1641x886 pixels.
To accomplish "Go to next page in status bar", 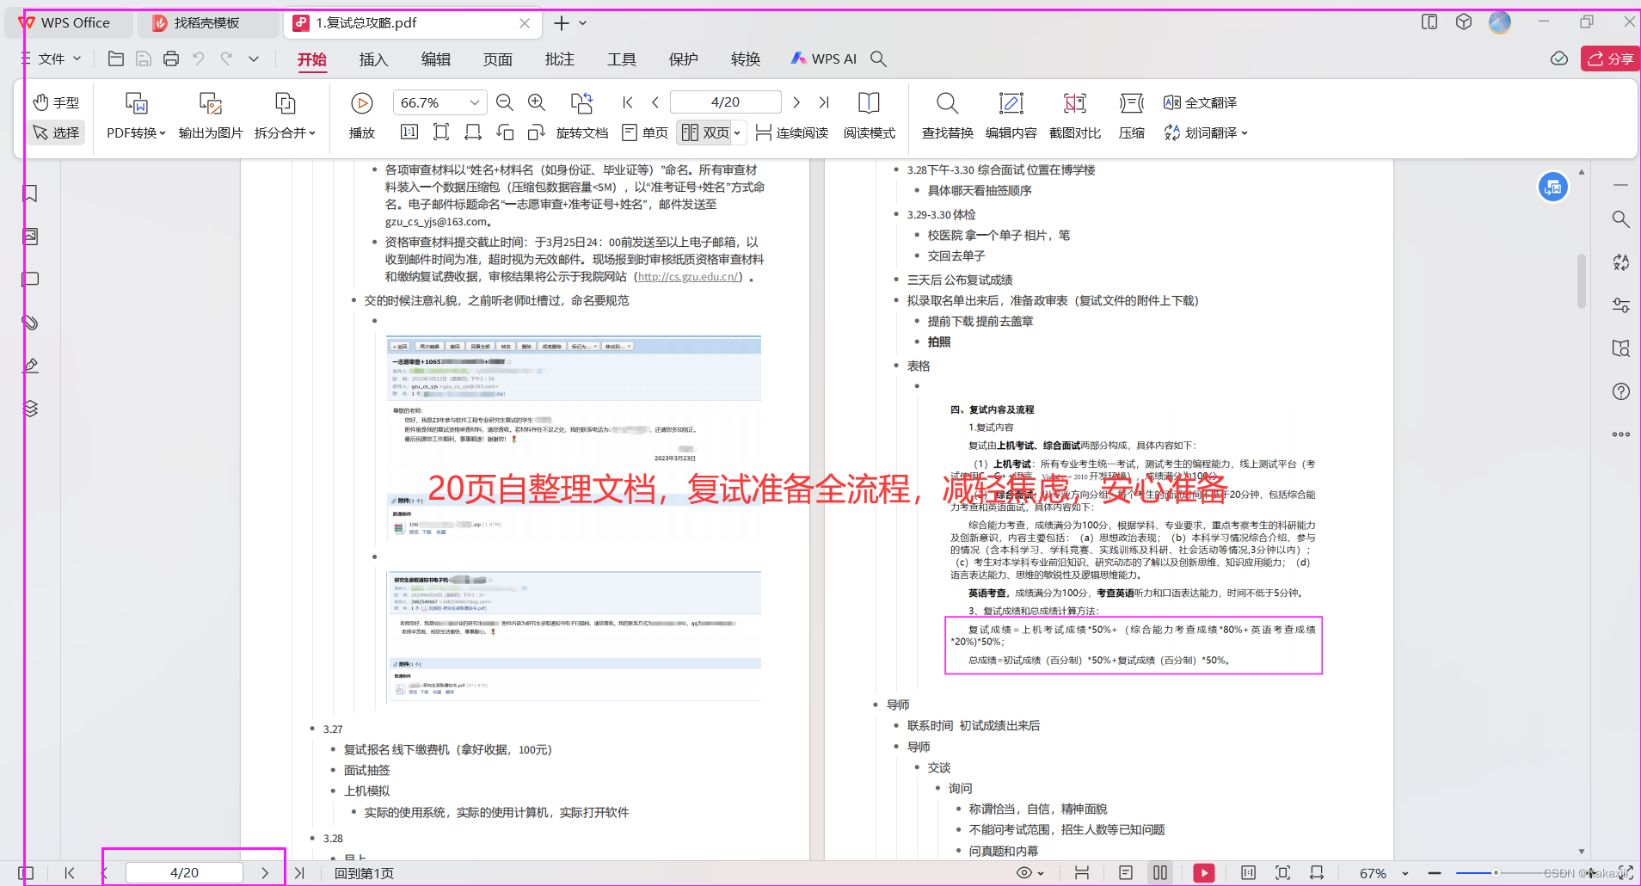I will tap(265, 872).
